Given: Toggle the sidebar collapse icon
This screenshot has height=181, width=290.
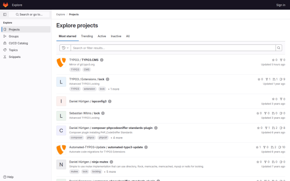Looking at the screenshot, I should (x=5, y=14).
